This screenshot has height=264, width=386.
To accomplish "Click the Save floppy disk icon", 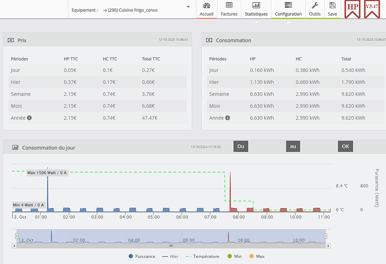I will click(x=332, y=9).
